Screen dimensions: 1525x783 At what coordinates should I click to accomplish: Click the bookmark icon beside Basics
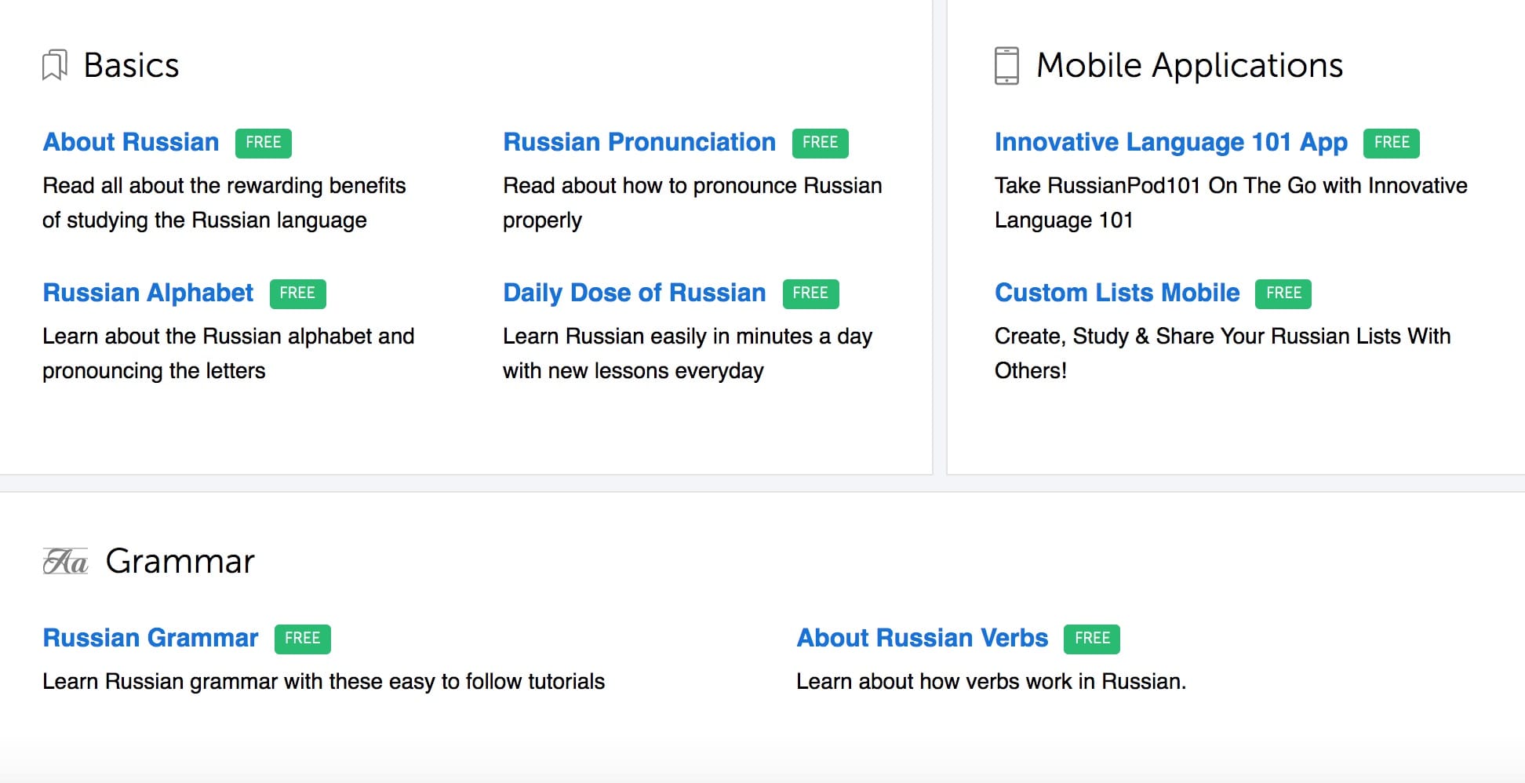coord(54,65)
